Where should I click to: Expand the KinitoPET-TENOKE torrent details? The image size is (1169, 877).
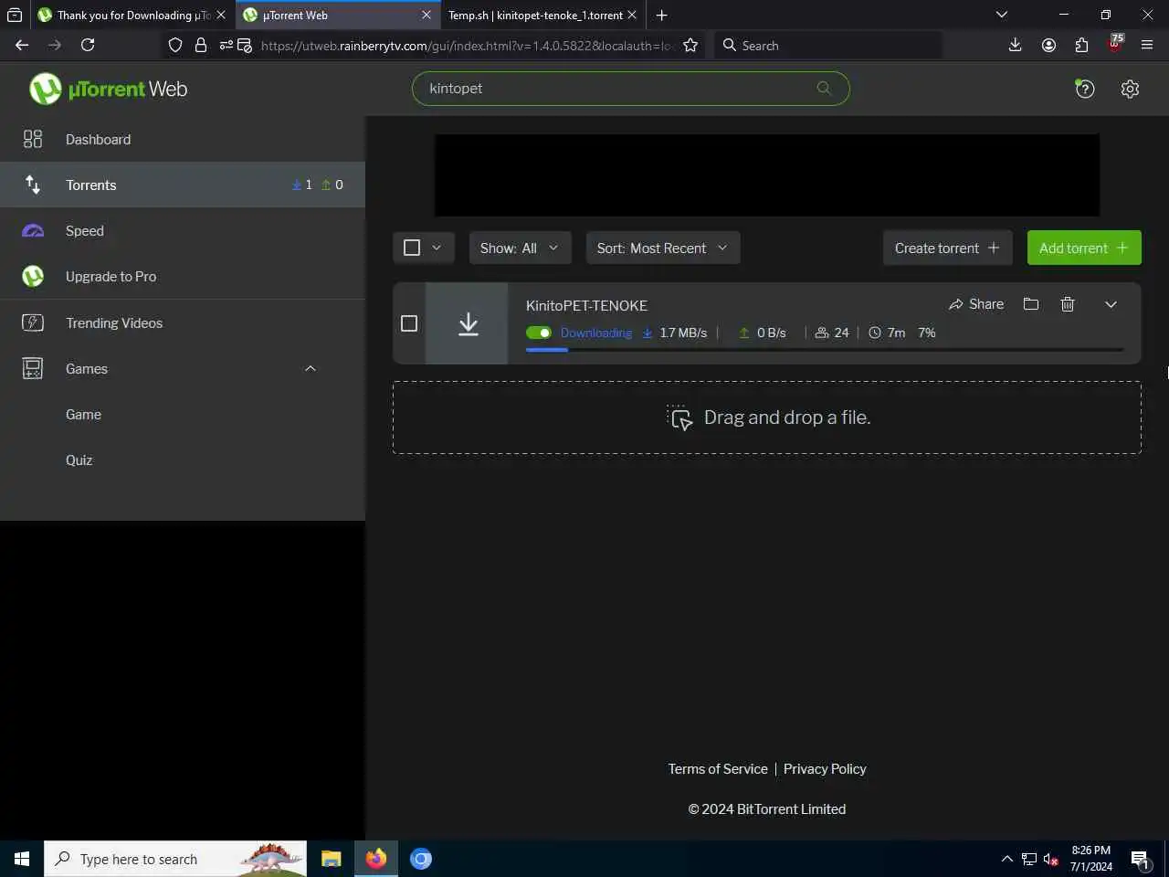pyautogui.click(x=1111, y=304)
